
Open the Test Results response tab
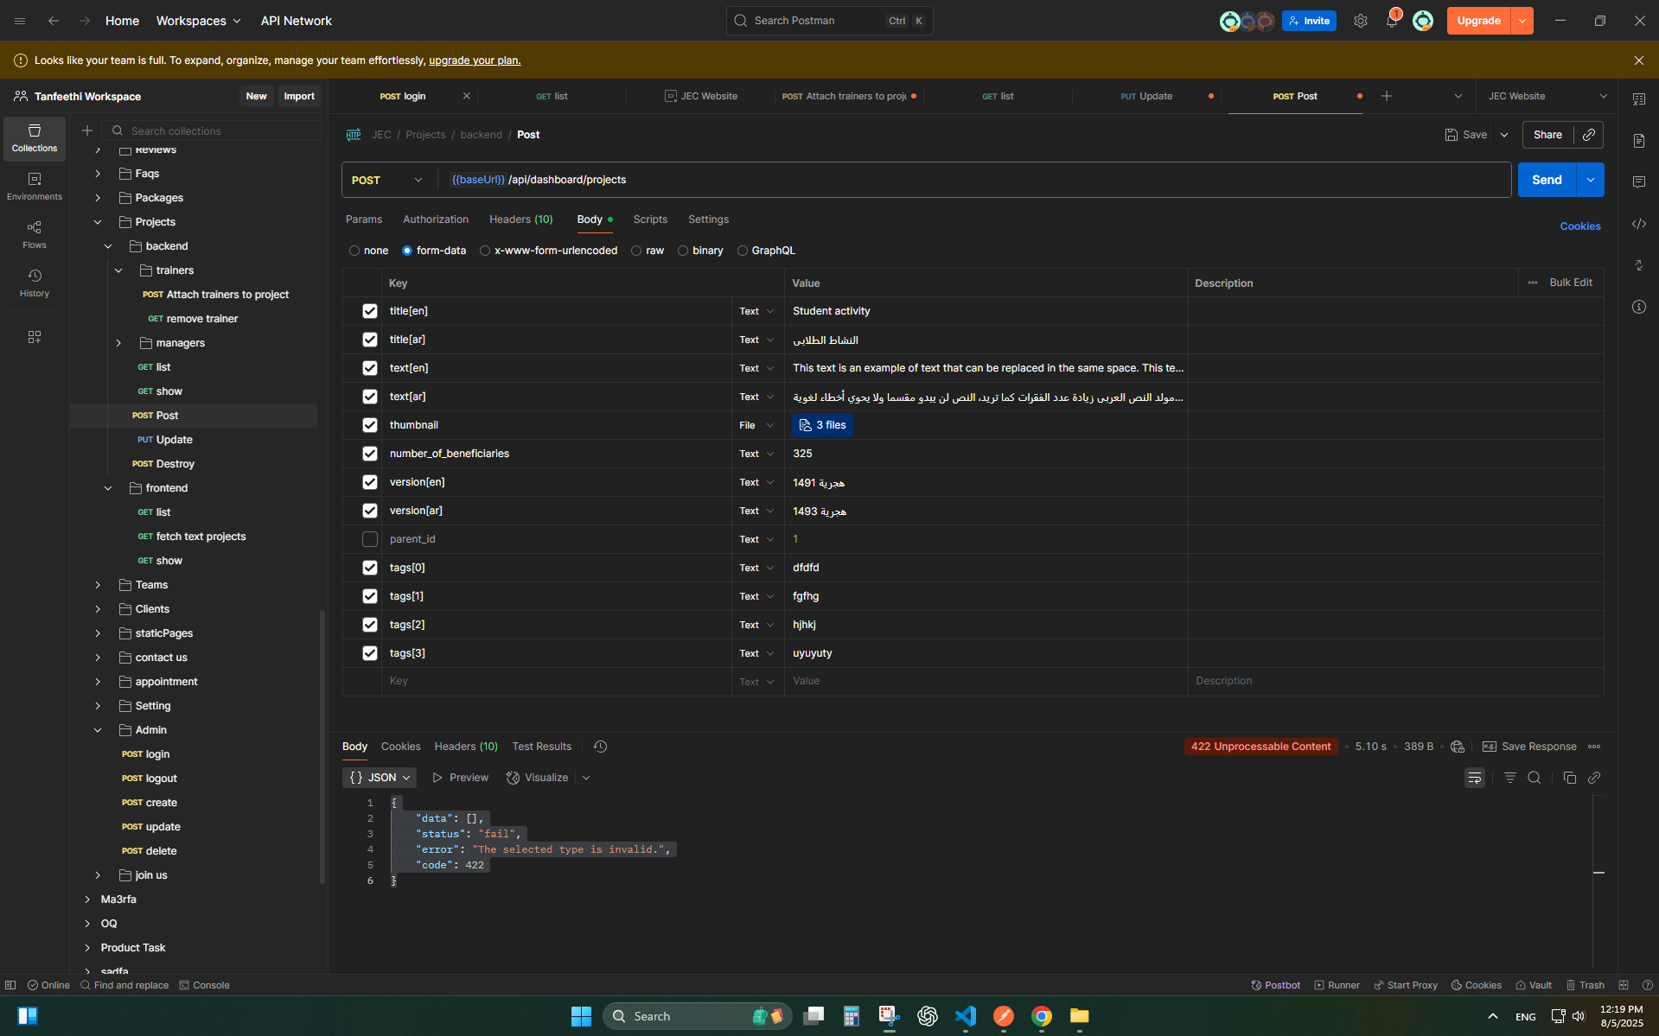click(541, 747)
